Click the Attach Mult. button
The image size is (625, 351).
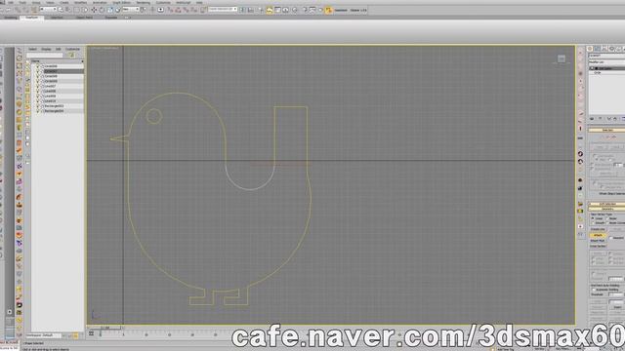point(598,241)
